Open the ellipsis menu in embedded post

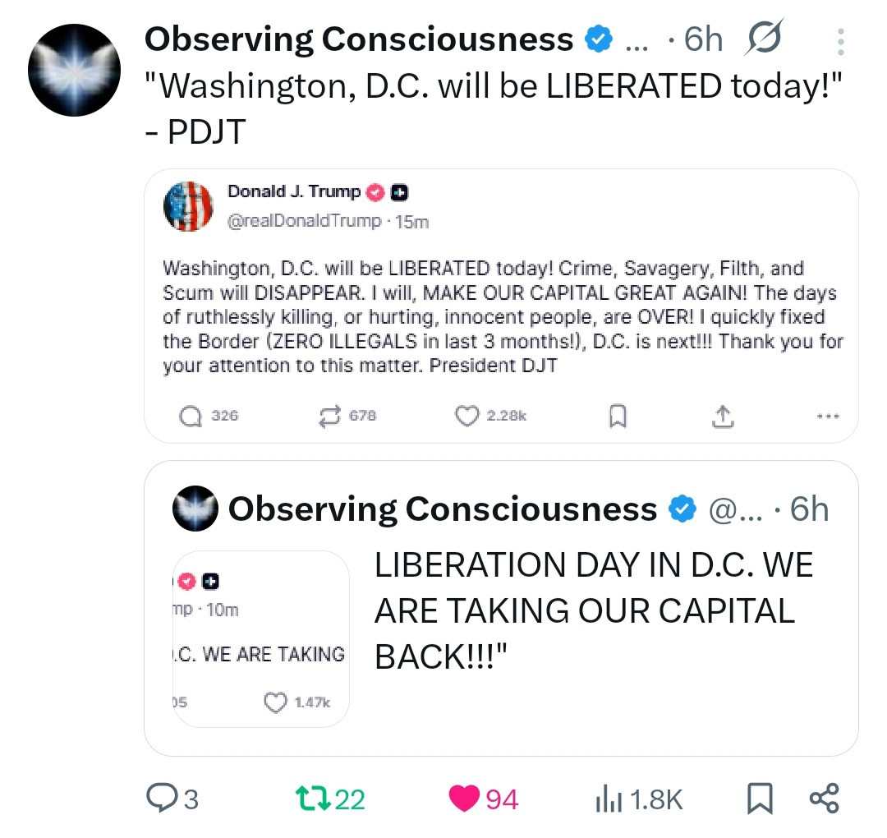[829, 417]
